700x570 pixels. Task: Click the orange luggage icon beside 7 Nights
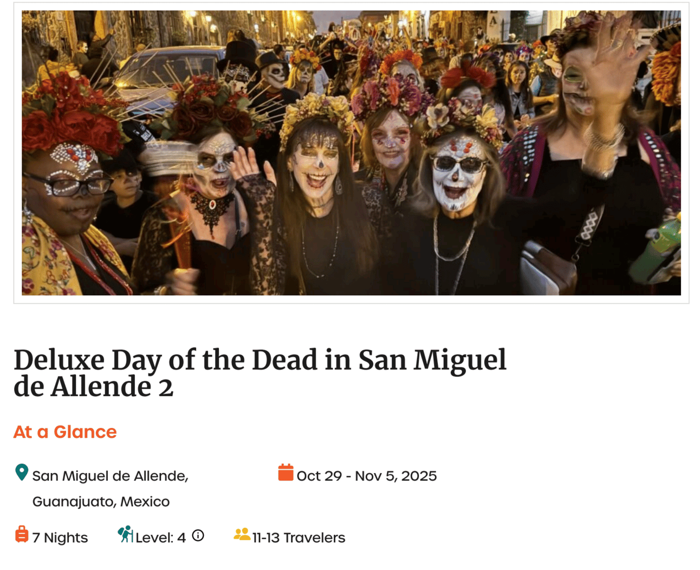22,534
